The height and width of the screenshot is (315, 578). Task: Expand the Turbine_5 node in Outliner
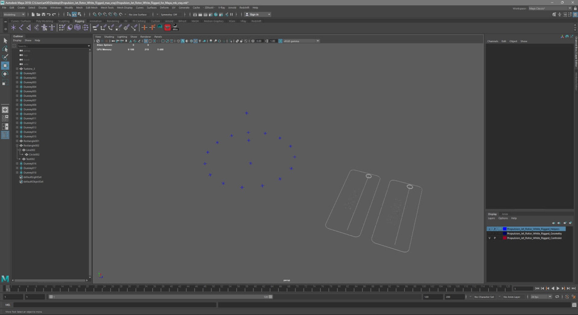pos(17,69)
